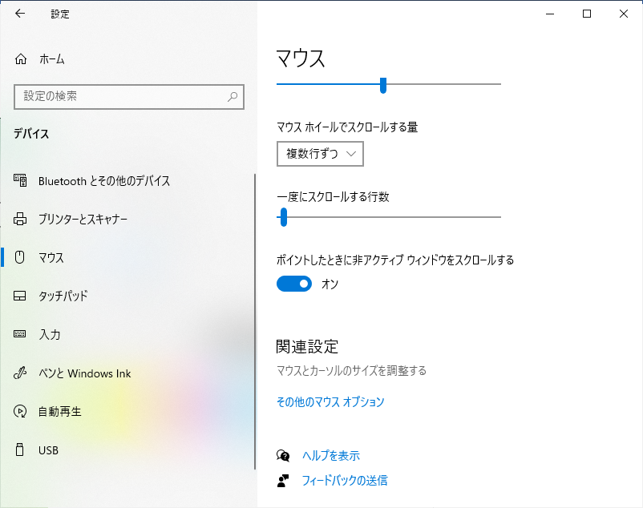Open マウスとカーソルのサイズを調整する link

(x=351, y=371)
